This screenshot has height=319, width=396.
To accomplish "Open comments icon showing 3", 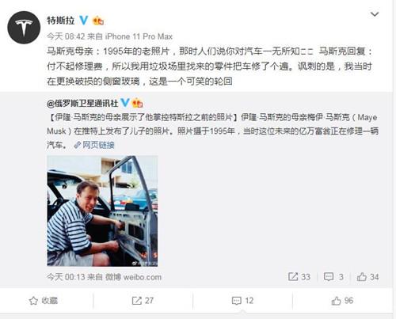I will point(333,277).
